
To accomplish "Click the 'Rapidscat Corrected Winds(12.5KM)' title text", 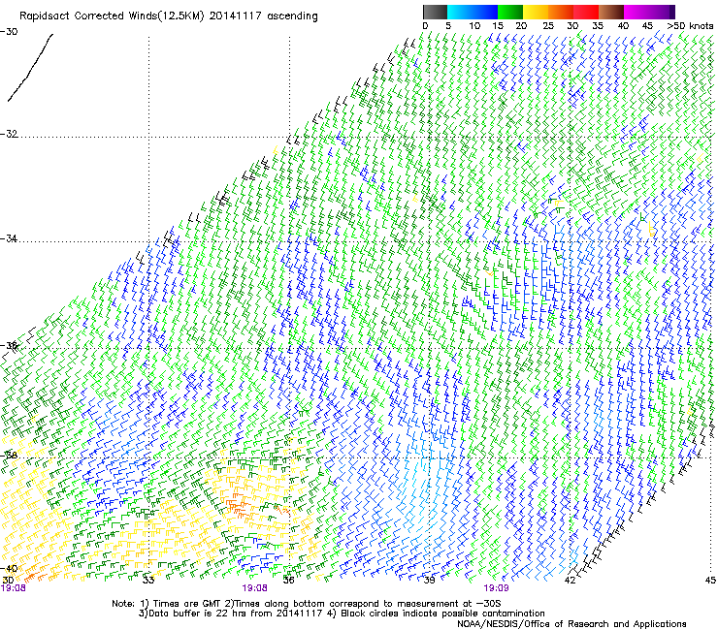I will click(112, 16).
